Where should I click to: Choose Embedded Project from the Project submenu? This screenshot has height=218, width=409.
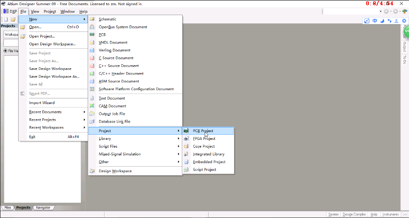tap(208, 162)
